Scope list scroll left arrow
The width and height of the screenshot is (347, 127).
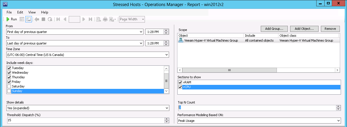[180, 70]
